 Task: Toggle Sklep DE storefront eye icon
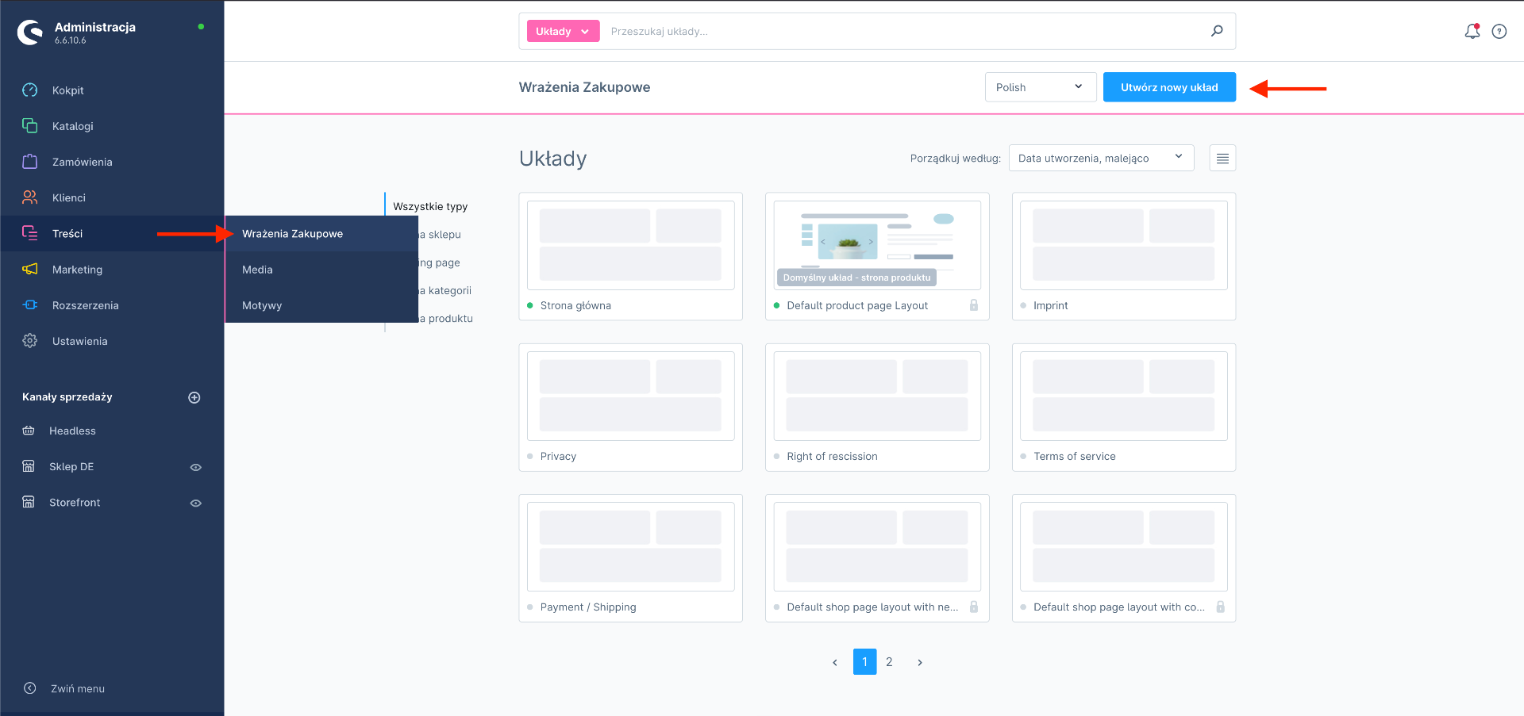coord(195,467)
